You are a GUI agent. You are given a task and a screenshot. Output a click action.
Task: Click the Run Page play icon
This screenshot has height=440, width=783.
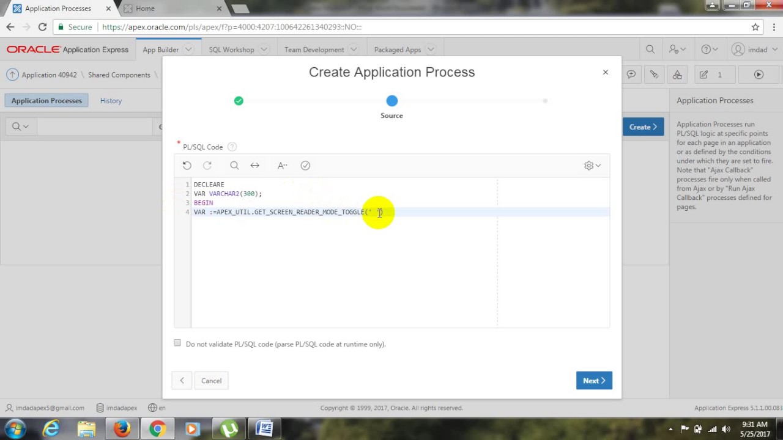[759, 75]
